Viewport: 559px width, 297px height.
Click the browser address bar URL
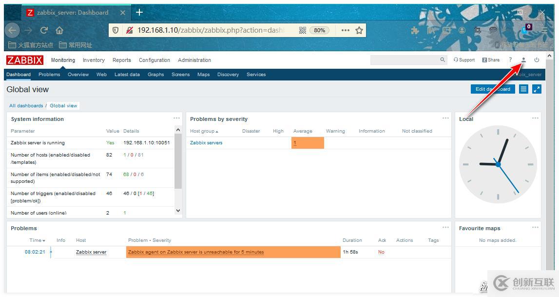point(211,30)
